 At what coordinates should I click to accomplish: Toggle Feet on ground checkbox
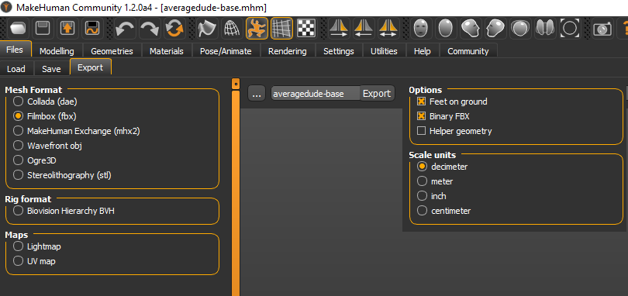point(421,102)
